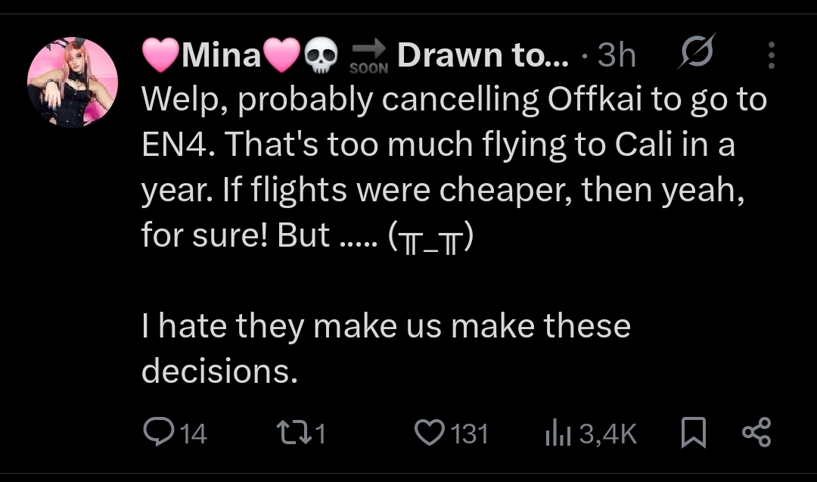
Task: Open the three-dot more options menu
Action: (771, 55)
